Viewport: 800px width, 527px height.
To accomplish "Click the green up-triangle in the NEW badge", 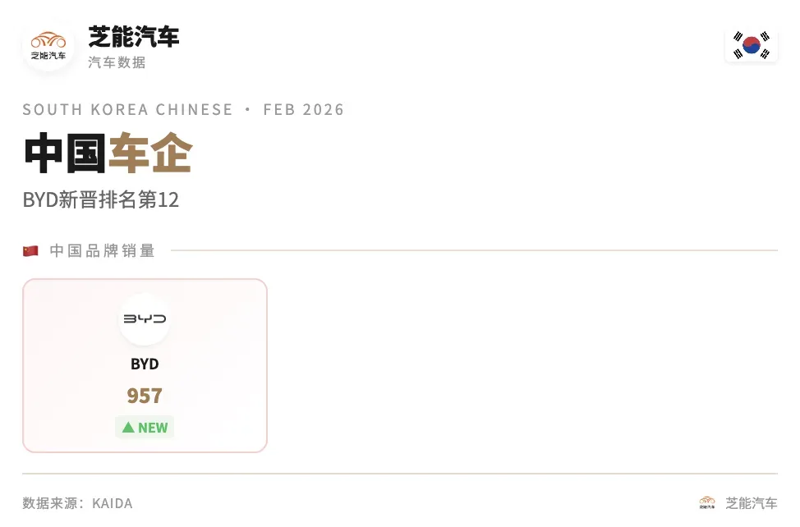I will (x=128, y=428).
